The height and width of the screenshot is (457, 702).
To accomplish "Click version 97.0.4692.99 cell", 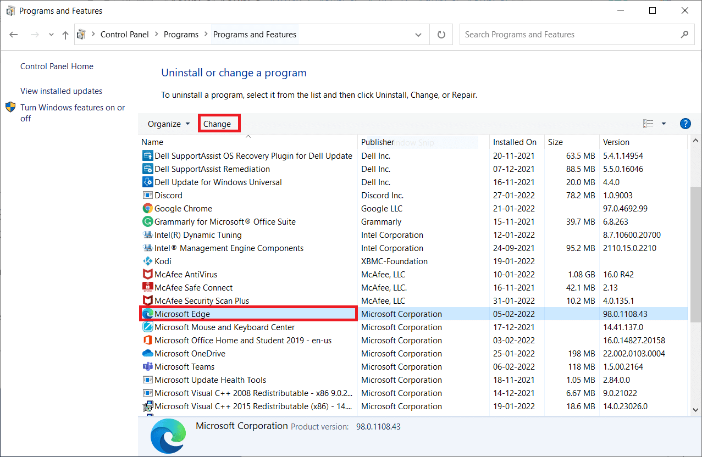I will (626, 209).
